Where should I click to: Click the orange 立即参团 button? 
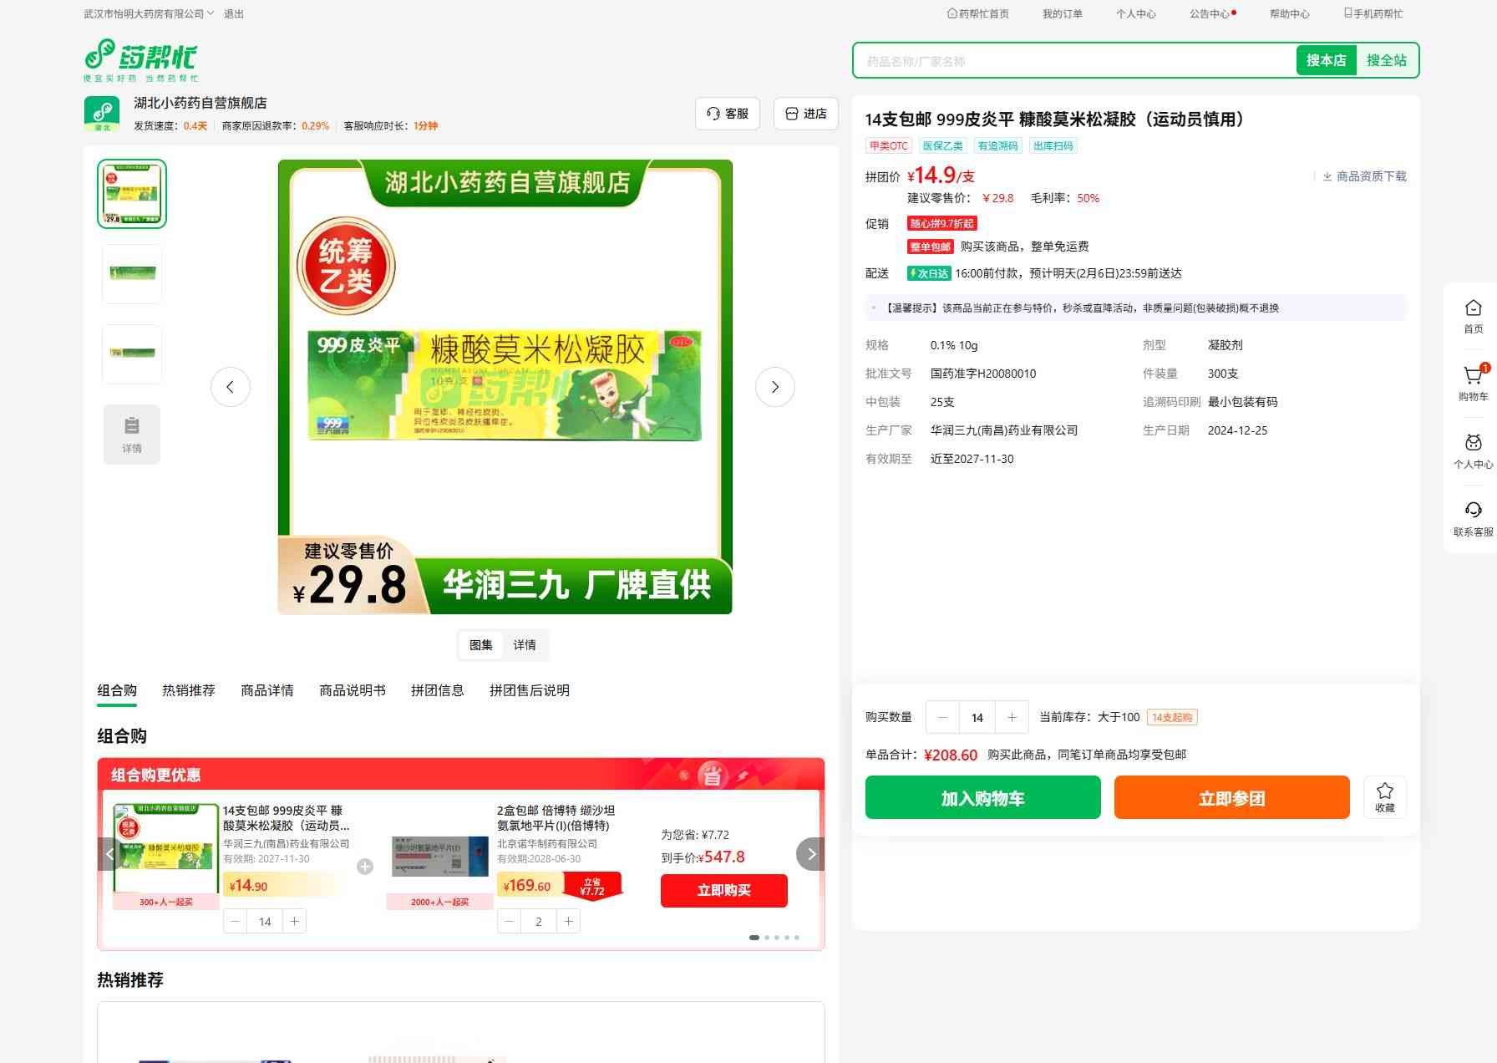point(1231,798)
